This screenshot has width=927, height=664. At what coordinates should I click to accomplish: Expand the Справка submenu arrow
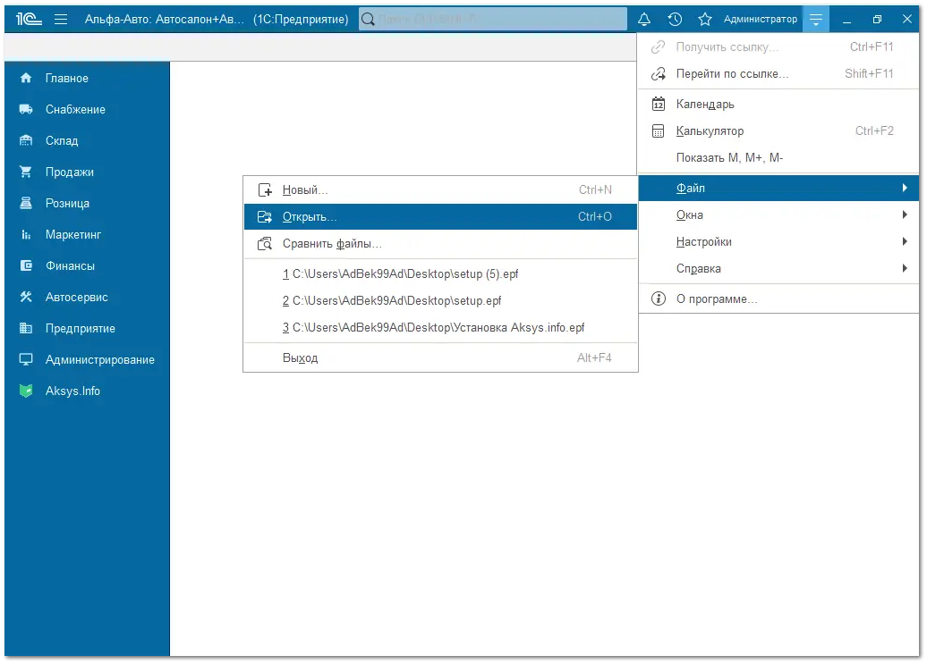905,269
